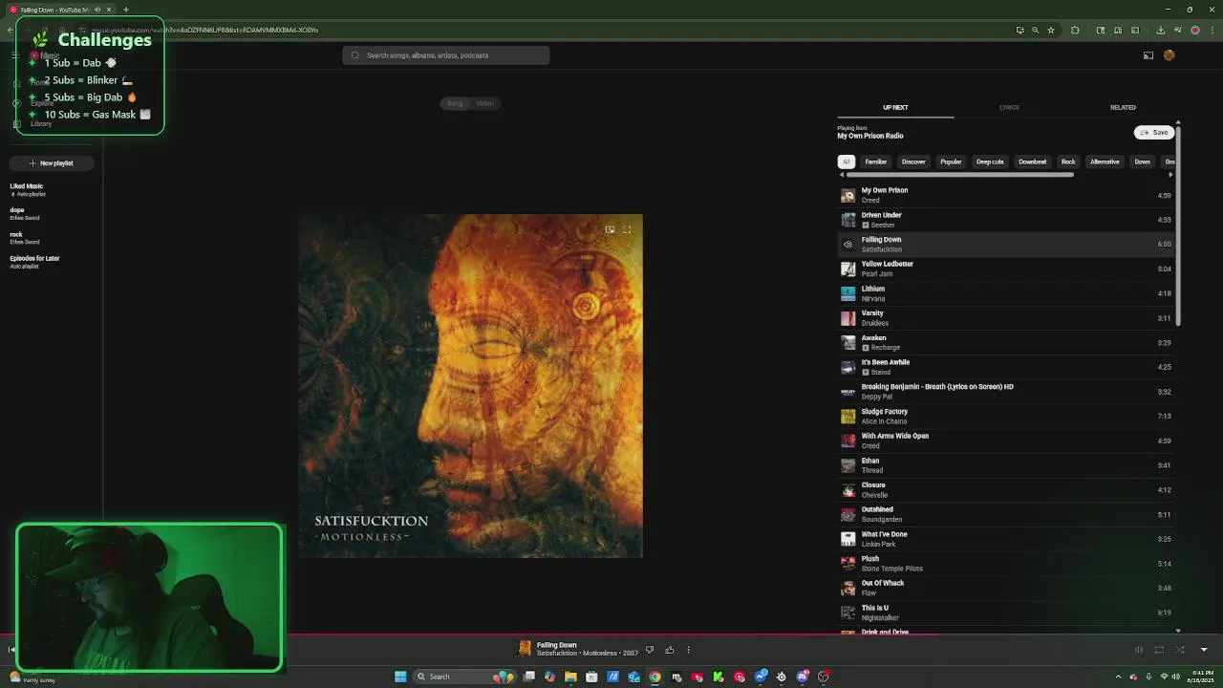Open Chrome downloads icon

click(x=1161, y=30)
